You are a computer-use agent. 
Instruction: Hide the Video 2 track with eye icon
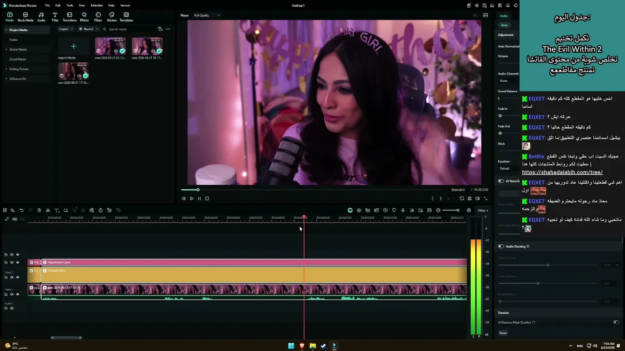pyautogui.click(x=18, y=277)
